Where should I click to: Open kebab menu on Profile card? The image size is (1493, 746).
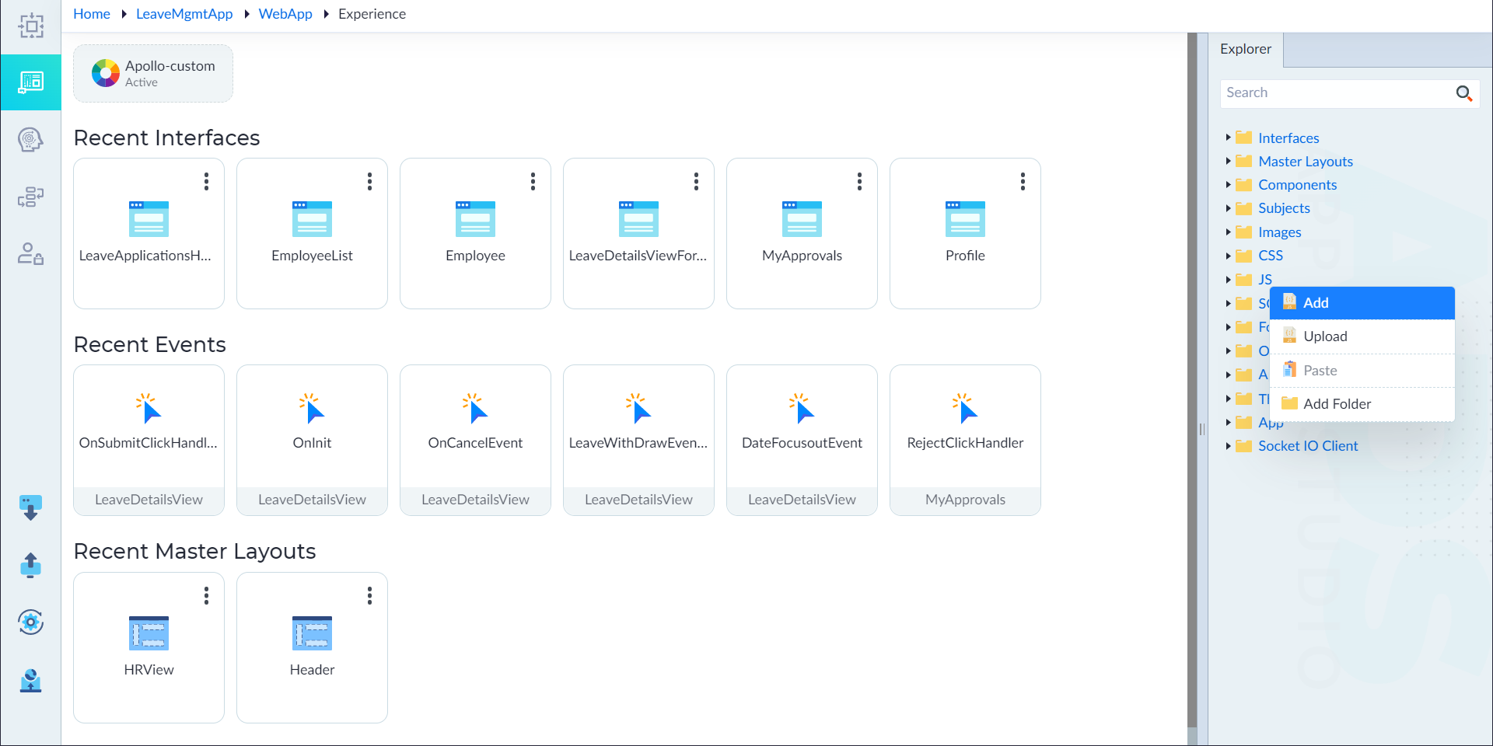tap(1023, 182)
